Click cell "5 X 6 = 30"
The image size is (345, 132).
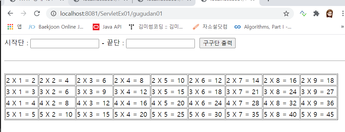coord(207,114)
